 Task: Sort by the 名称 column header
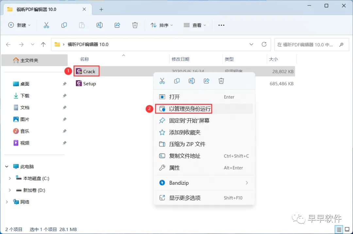point(84,59)
